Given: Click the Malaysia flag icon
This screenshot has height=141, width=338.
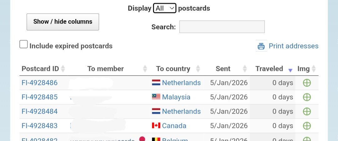Looking at the screenshot, I should click(x=156, y=97).
